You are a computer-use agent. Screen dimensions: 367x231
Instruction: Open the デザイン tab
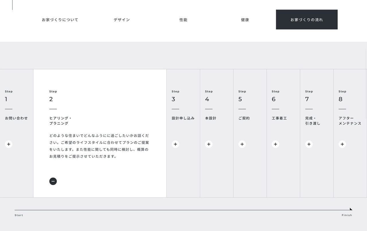[122, 20]
